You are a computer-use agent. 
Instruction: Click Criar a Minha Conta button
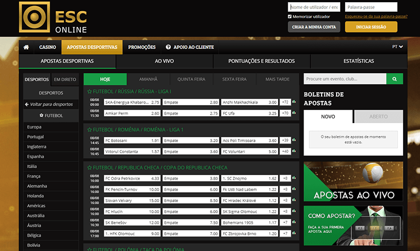pos(314,27)
